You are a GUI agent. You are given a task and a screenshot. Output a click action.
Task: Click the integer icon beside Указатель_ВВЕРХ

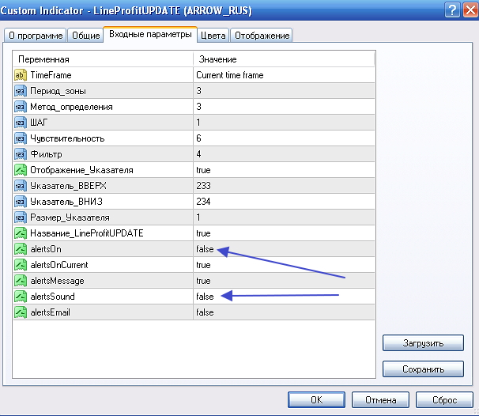point(21,186)
